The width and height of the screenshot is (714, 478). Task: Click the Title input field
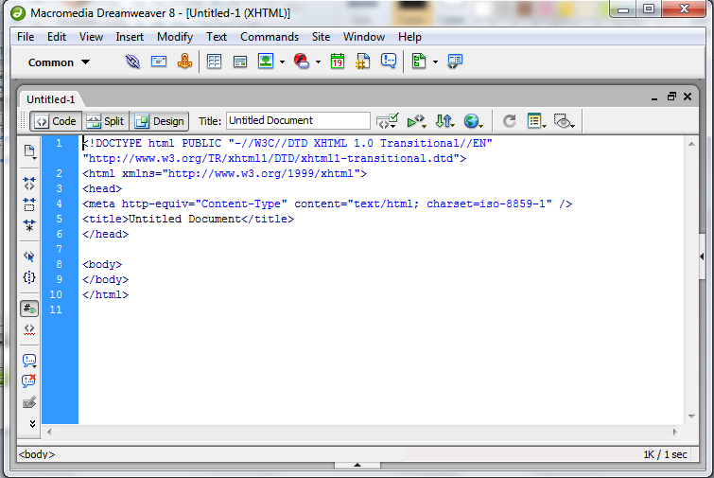(298, 121)
